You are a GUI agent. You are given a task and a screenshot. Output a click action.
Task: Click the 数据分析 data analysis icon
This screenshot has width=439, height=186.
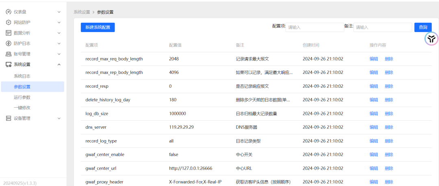pyautogui.click(x=8, y=33)
